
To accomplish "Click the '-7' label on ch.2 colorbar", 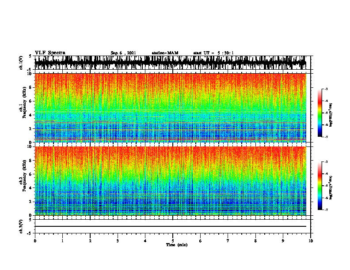I will coord(326,210).
